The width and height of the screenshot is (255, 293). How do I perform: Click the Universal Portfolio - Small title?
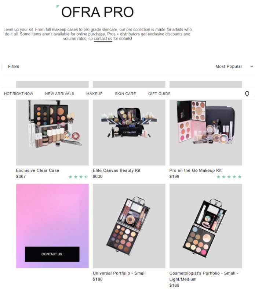(x=119, y=273)
